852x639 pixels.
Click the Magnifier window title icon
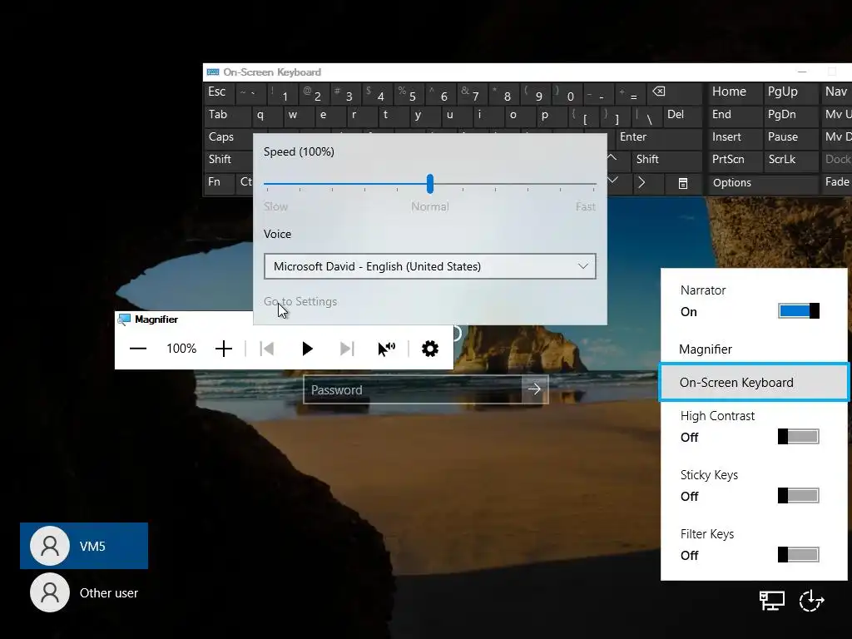[124, 319]
